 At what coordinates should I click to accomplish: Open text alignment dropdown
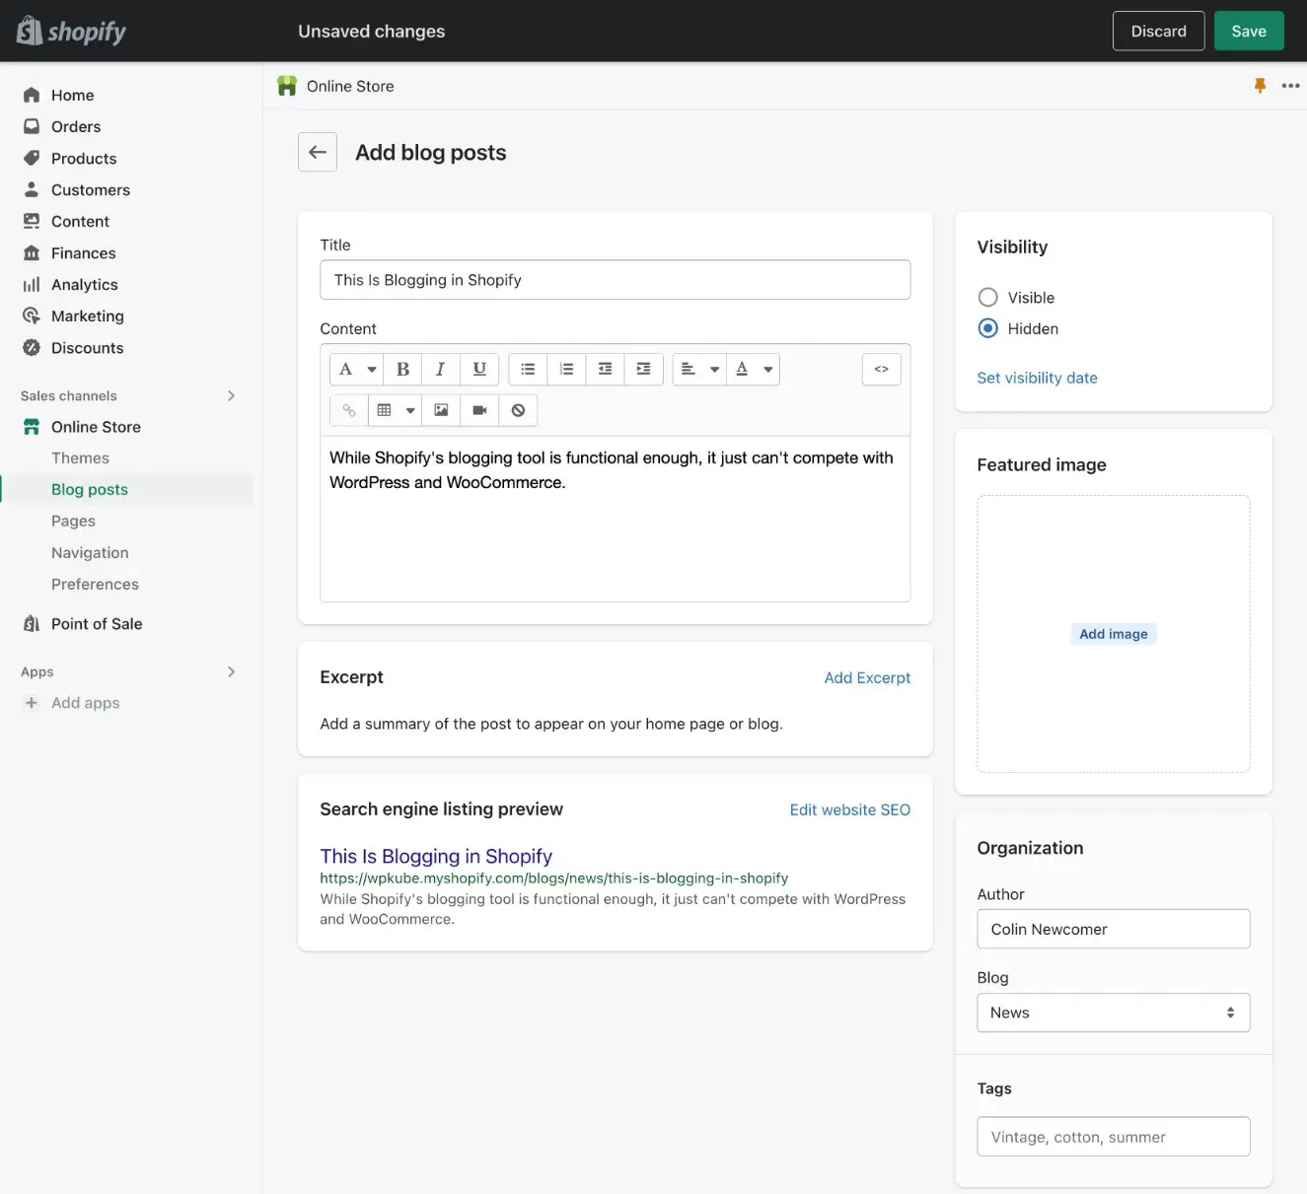(x=699, y=369)
